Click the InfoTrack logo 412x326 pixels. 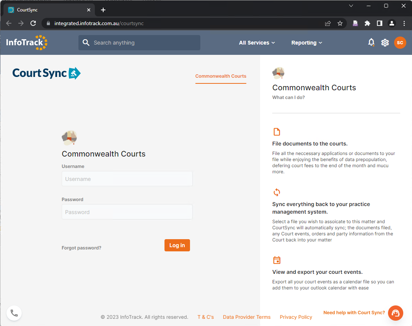[26, 43]
